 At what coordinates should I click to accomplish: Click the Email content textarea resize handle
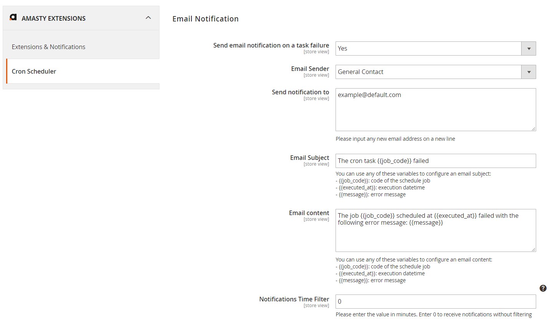[533, 250]
